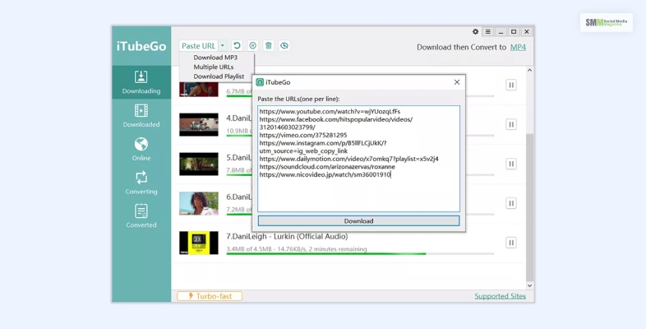Click the delete trash icon in toolbar
The width and height of the screenshot is (646, 329).
269,45
